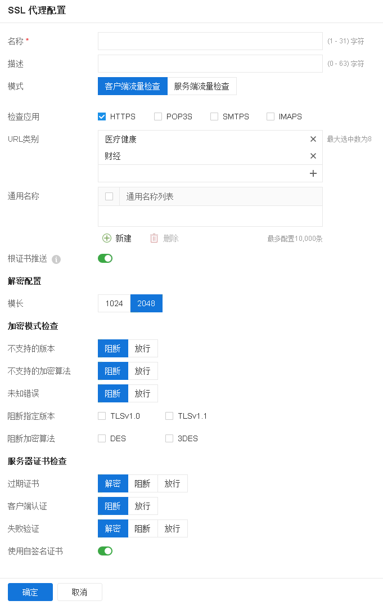This screenshot has height=605, width=383.
Task: Enable POP3S inspection checkbox
Action: point(158,116)
